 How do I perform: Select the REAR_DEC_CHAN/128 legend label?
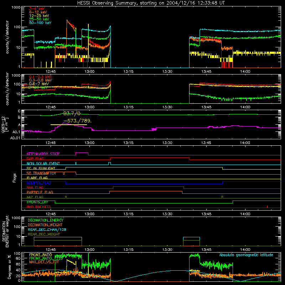(x=47, y=229)
